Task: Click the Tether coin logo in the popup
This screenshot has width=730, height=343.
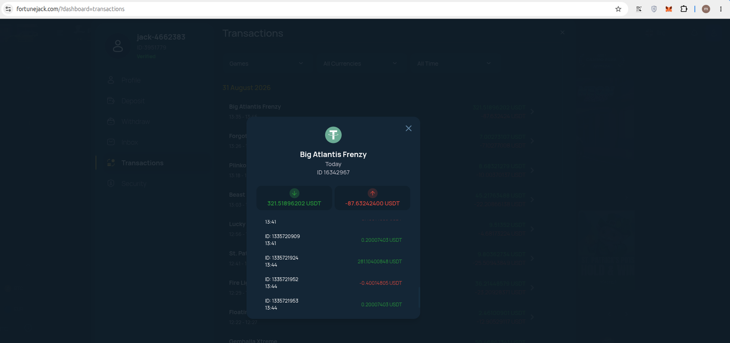Action: tap(333, 135)
